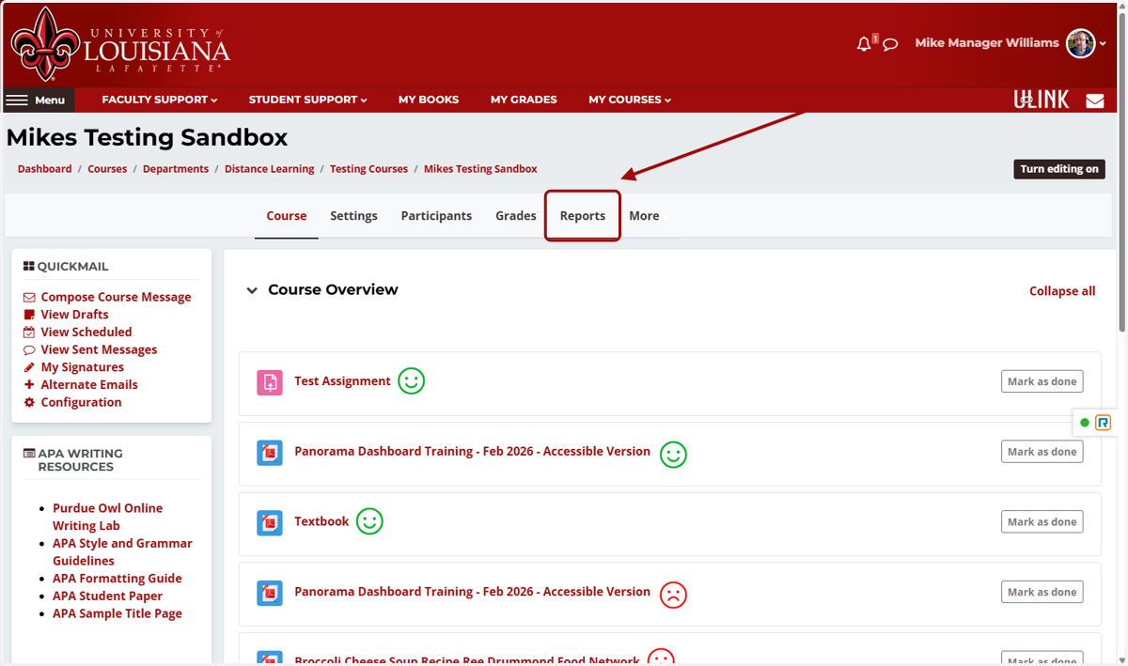This screenshot has width=1128, height=666.
Task: Click Collapse all link
Action: 1062,291
